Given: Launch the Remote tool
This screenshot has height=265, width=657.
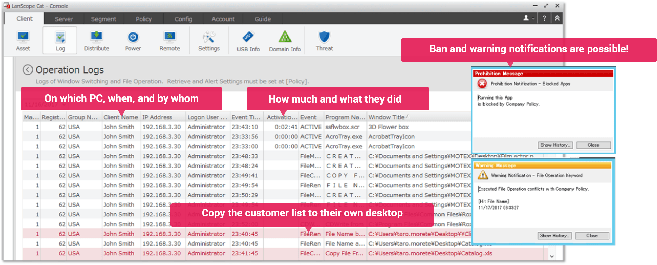Looking at the screenshot, I should pos(169,41).
